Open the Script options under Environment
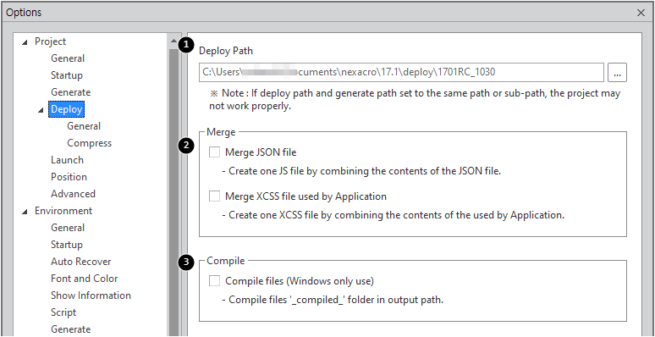Viewport: 655px width, 337px height. (63, 312)
